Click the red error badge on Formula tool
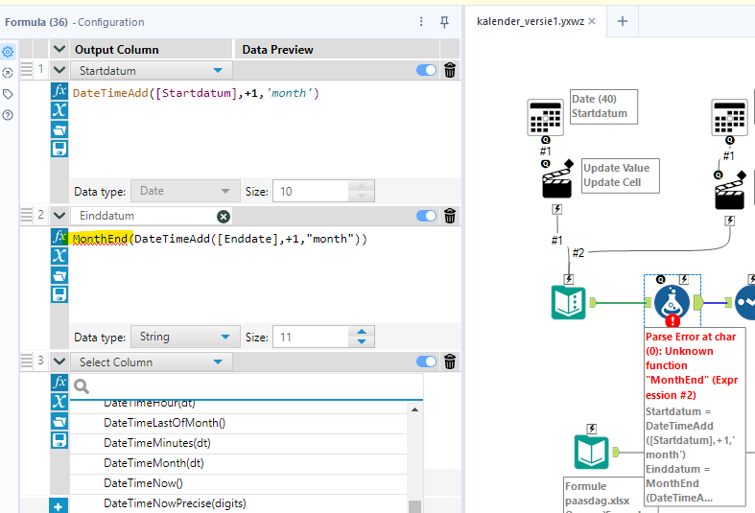Viewport: 755px width, 513px height. (x=672, y=321)
